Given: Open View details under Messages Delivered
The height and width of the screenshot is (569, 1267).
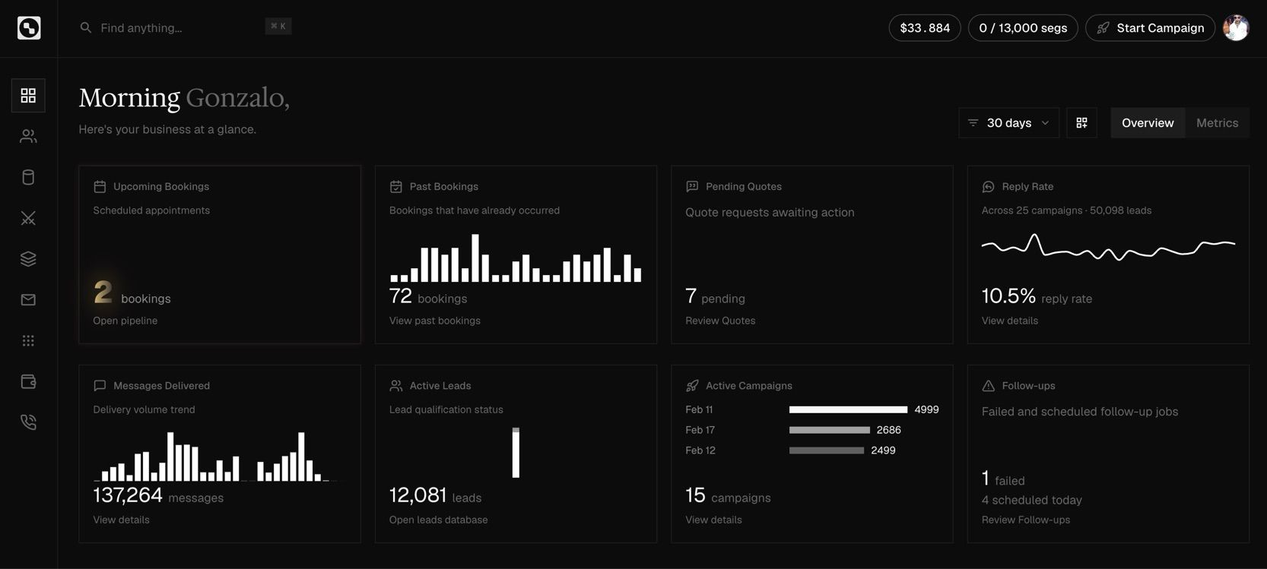Looking at the screenshot, I should 122,520.
